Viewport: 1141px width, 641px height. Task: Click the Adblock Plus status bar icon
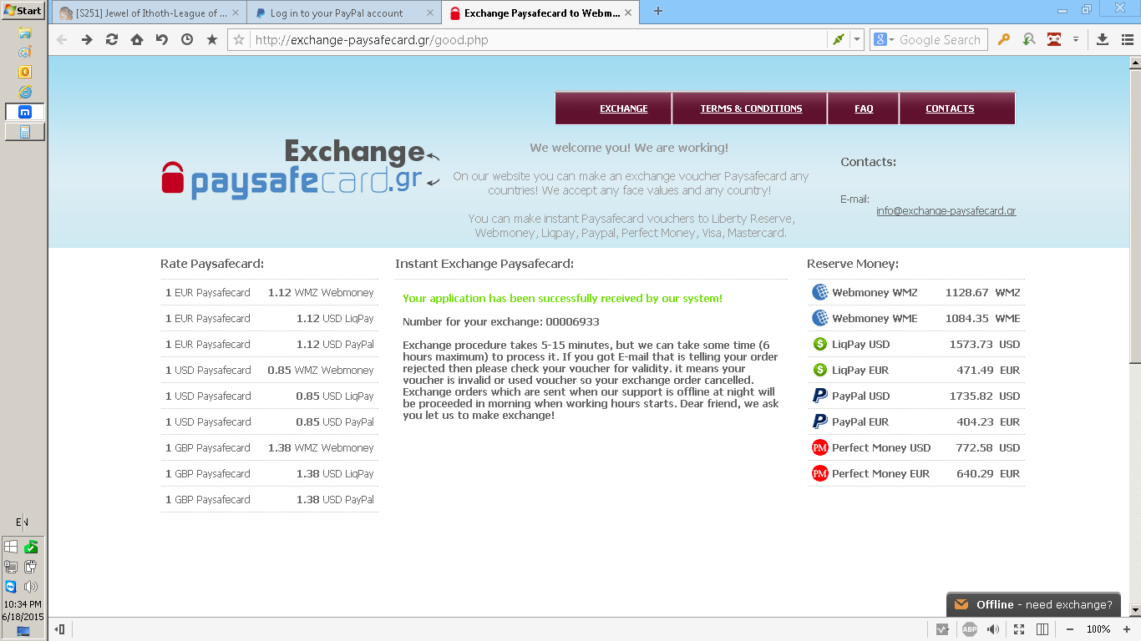pos(969,629)
